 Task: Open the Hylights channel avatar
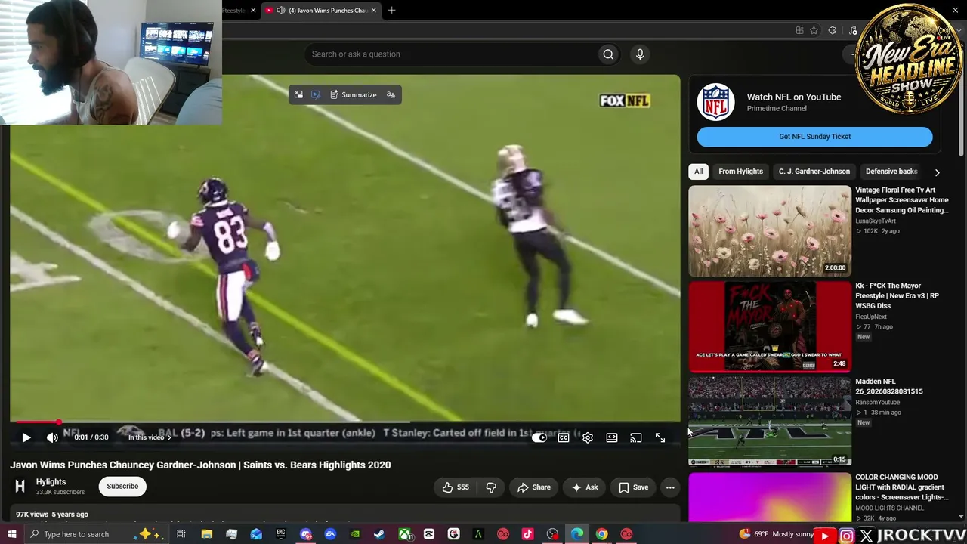click(20, 487)
